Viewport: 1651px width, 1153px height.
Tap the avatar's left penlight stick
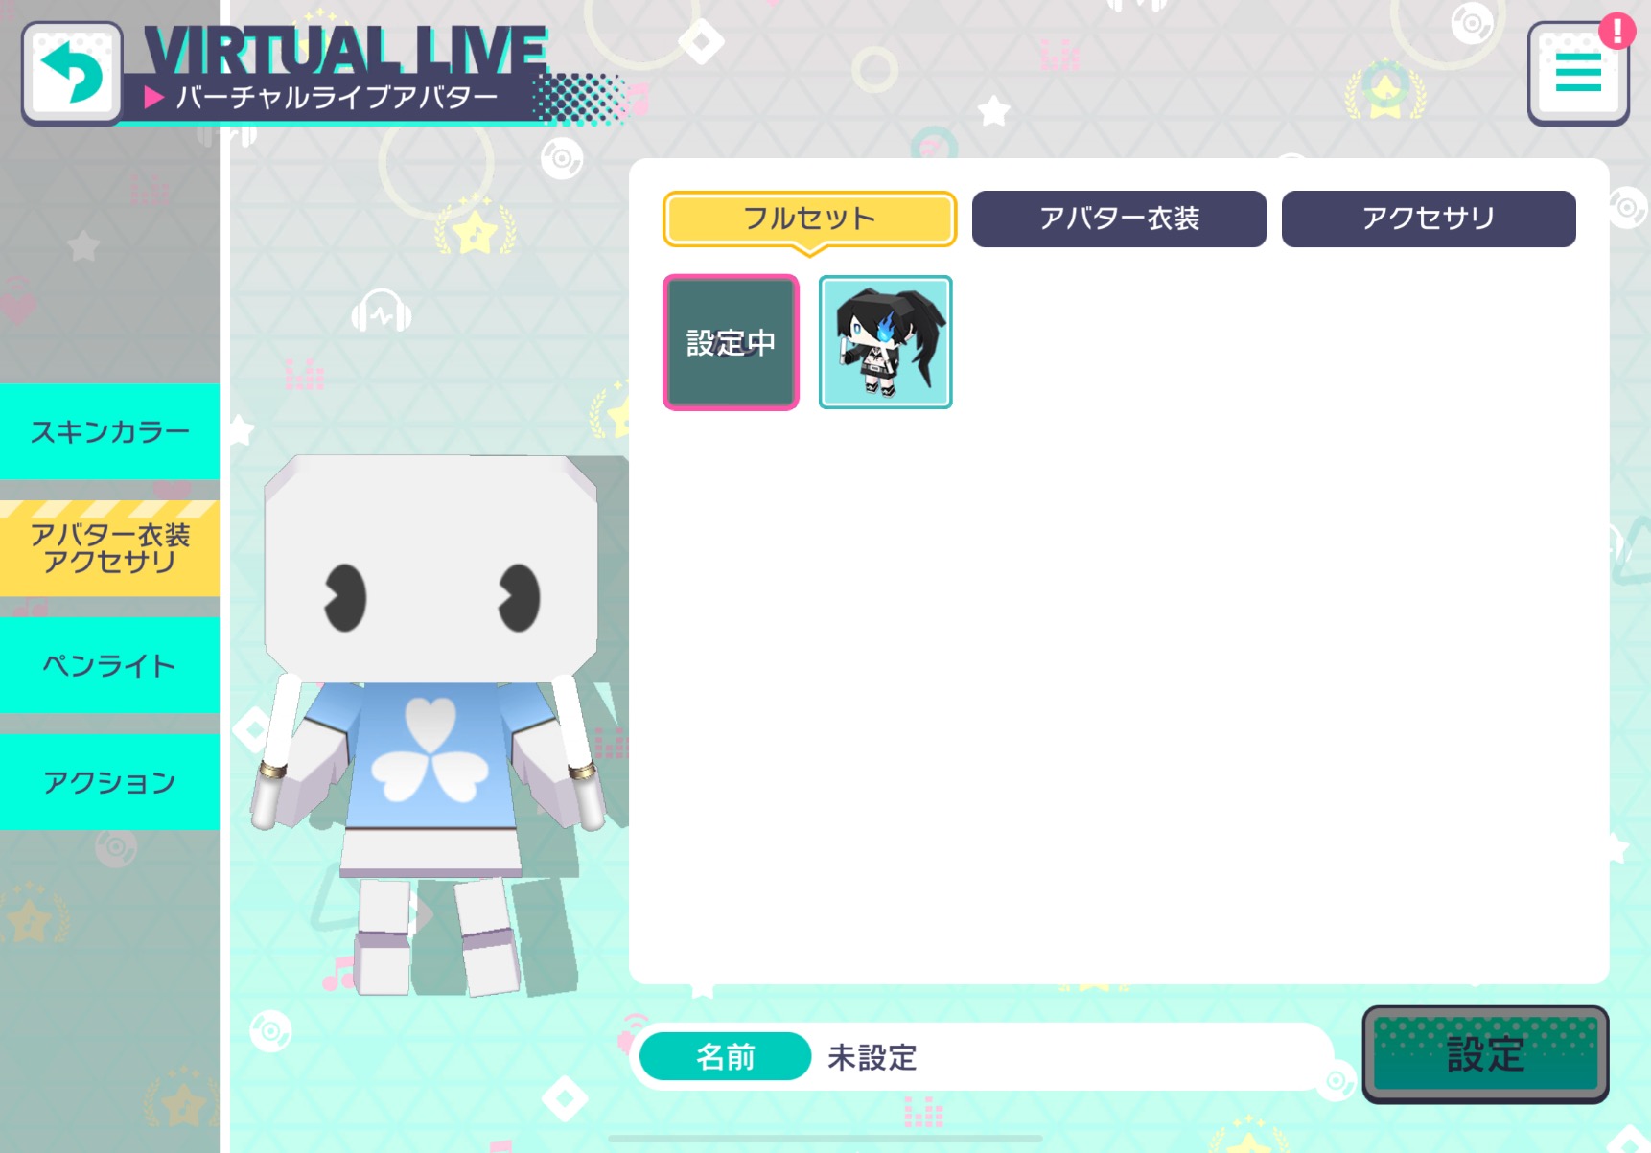pos(275,751)
